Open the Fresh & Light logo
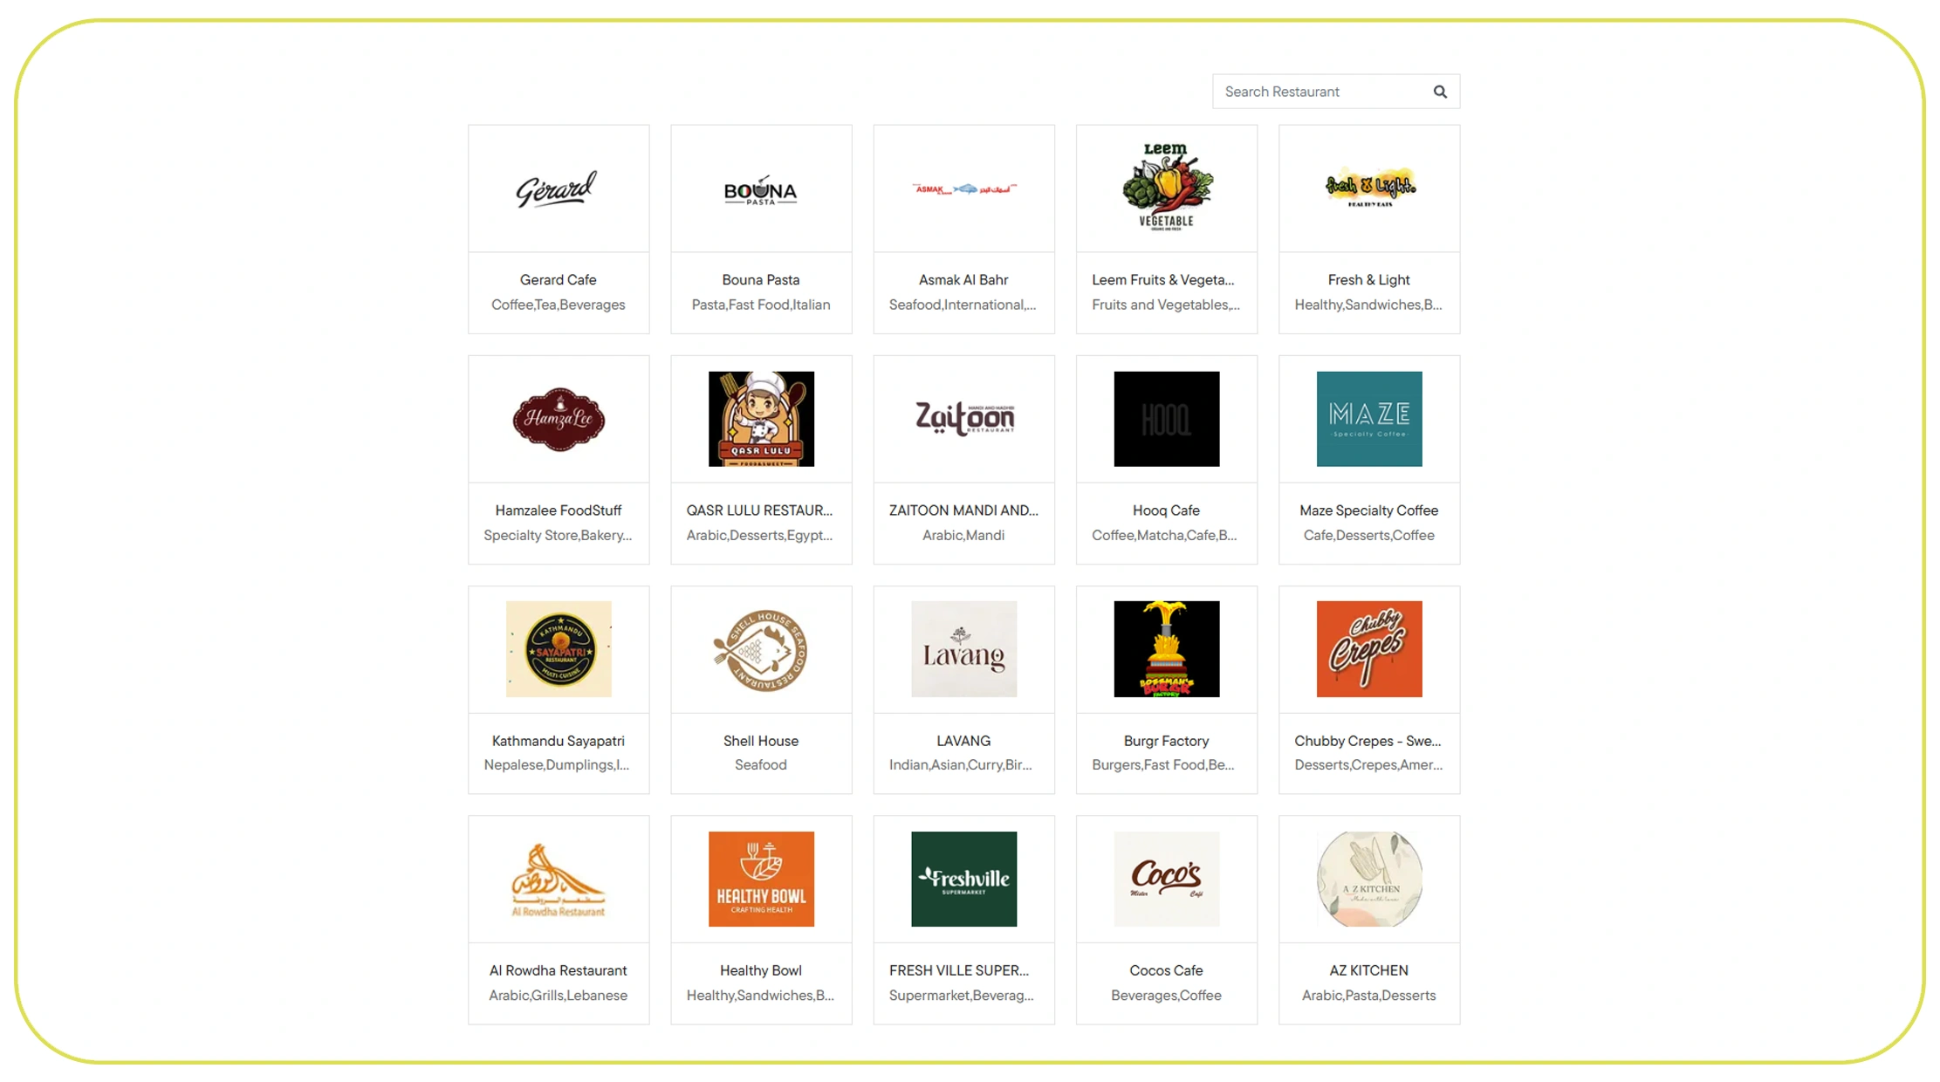Image resolution: width=1940 pixels, height=1082 pixels. 1368,187
